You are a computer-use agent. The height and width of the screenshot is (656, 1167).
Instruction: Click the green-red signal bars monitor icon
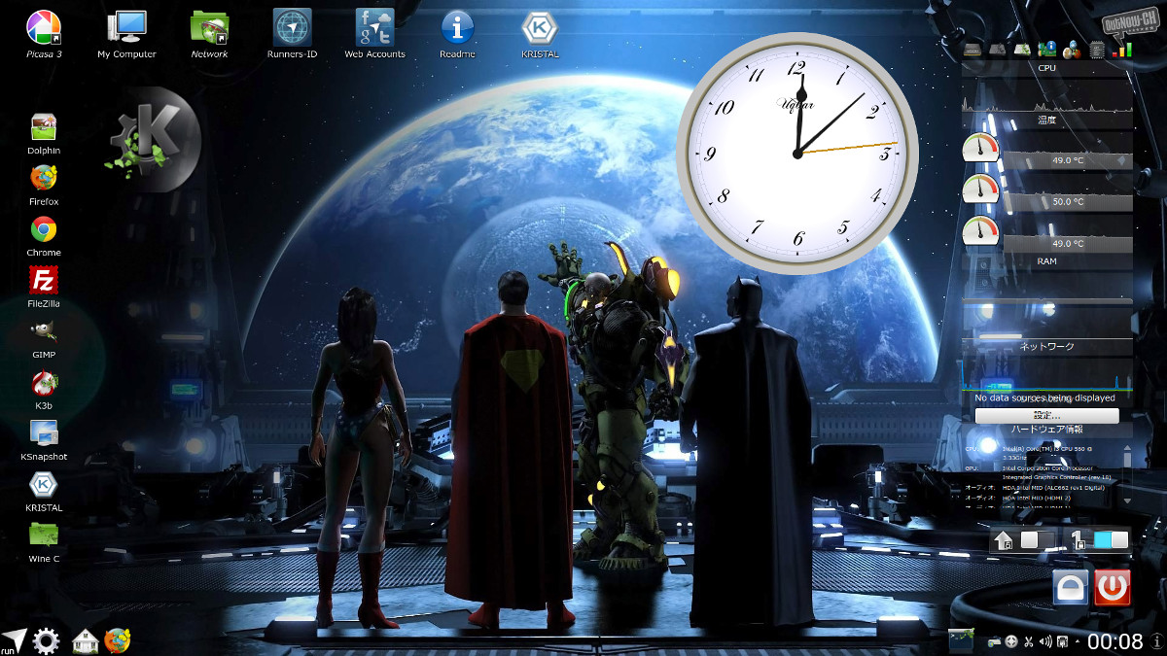click(x=1121, y=50)
